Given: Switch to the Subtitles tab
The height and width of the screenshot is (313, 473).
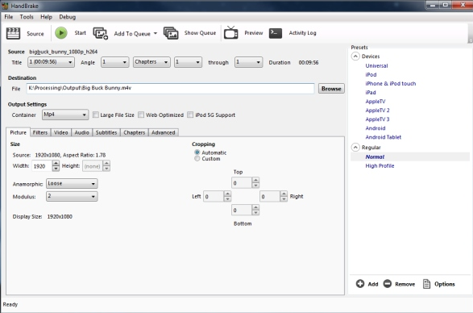Looking at the screenshot, I should [106, 132].
